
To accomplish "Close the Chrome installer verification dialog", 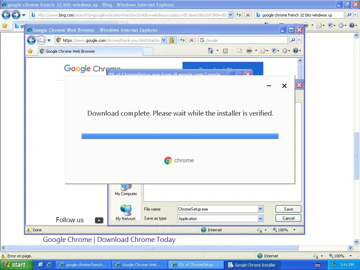I will (284, 86).
